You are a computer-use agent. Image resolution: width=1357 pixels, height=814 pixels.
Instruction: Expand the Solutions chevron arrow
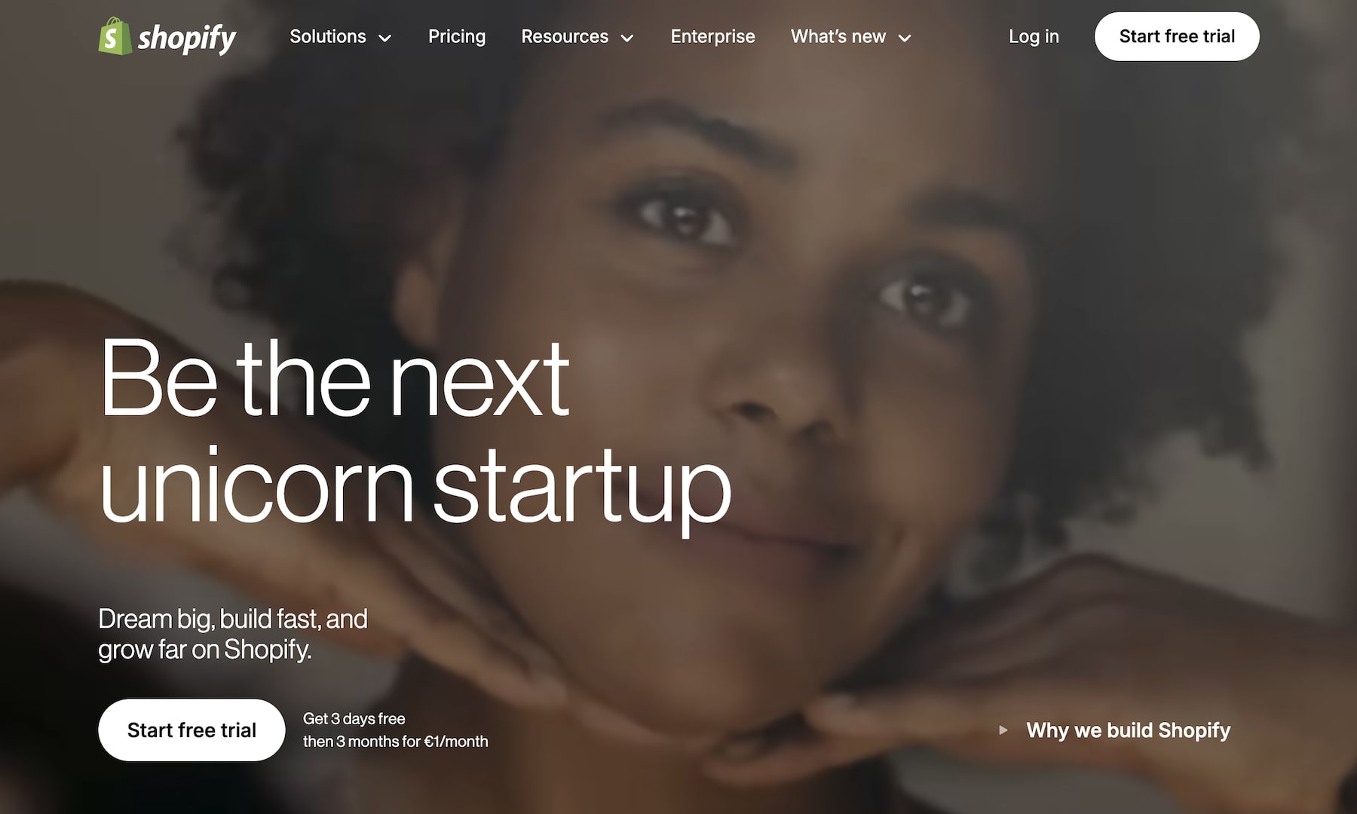[384, 38]
